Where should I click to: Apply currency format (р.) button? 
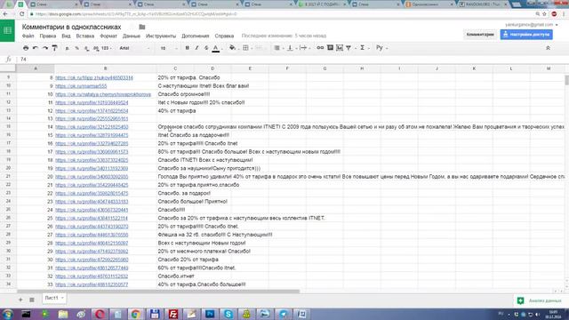[68, 48]
